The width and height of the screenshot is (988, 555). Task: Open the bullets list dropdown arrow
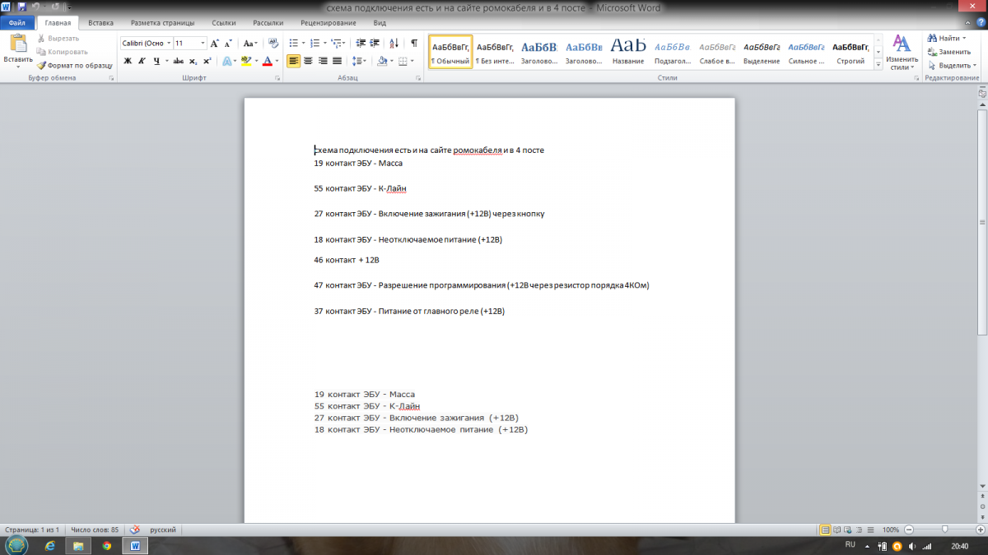tap(304, 43)
